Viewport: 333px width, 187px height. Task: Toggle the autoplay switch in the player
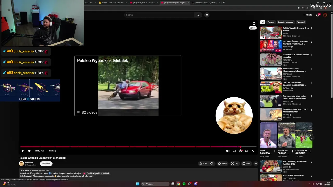point(227,151)
